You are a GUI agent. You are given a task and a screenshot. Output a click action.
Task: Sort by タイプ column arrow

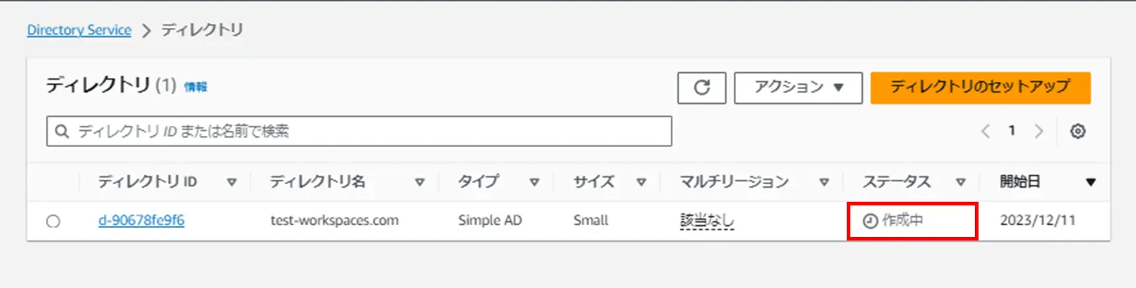(535, 182)
